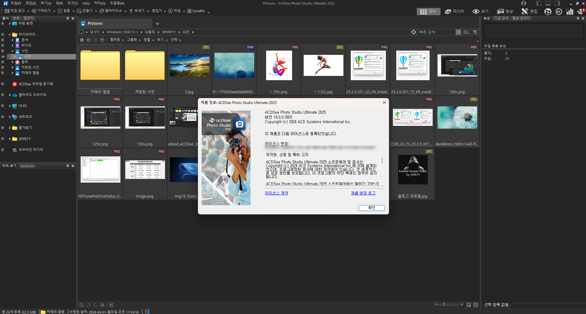Switch to the 캘린더 tab
The height and width of the screenshot is (314, 586).
coord(28,18)
